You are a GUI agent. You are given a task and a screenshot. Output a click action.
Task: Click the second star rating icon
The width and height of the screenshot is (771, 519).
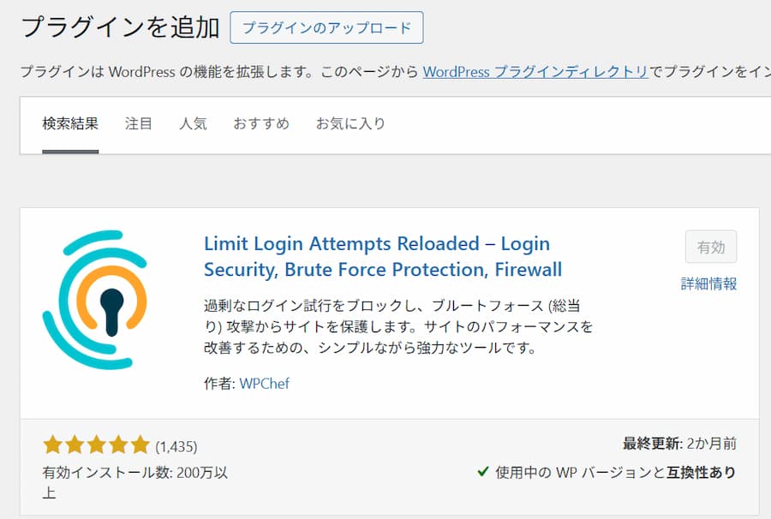tap(75, 444)
